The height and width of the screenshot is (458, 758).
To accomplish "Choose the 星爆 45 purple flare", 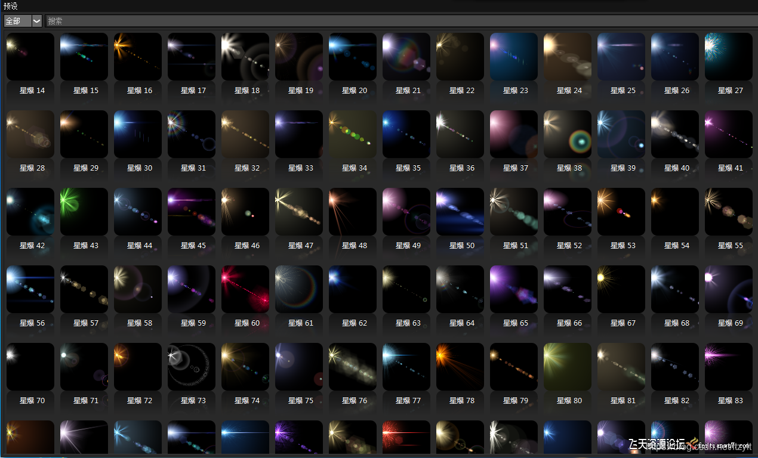I will [192, 212].
